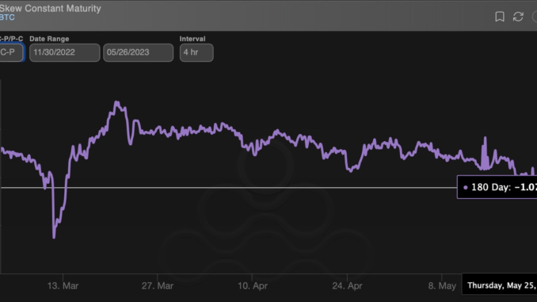
Task: Select the 8. May axis label
Action: click(442, 286)
